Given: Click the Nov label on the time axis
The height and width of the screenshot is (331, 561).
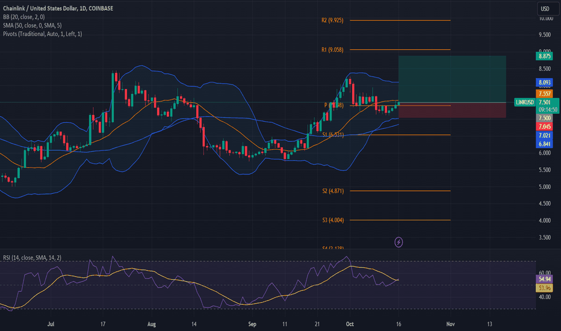Looking at the screenshot, I should tap(450, 324).
